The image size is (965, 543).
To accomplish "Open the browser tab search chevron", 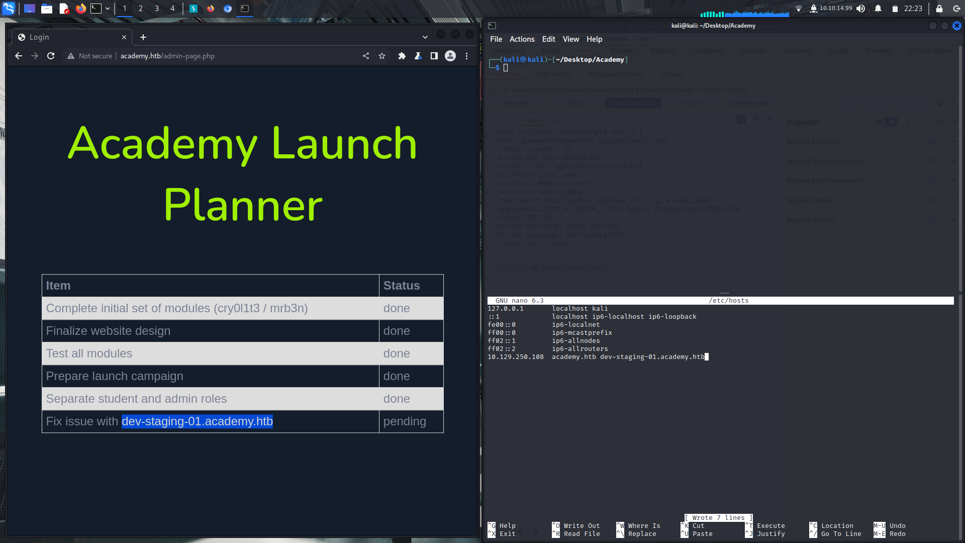I will pos(425,37).
